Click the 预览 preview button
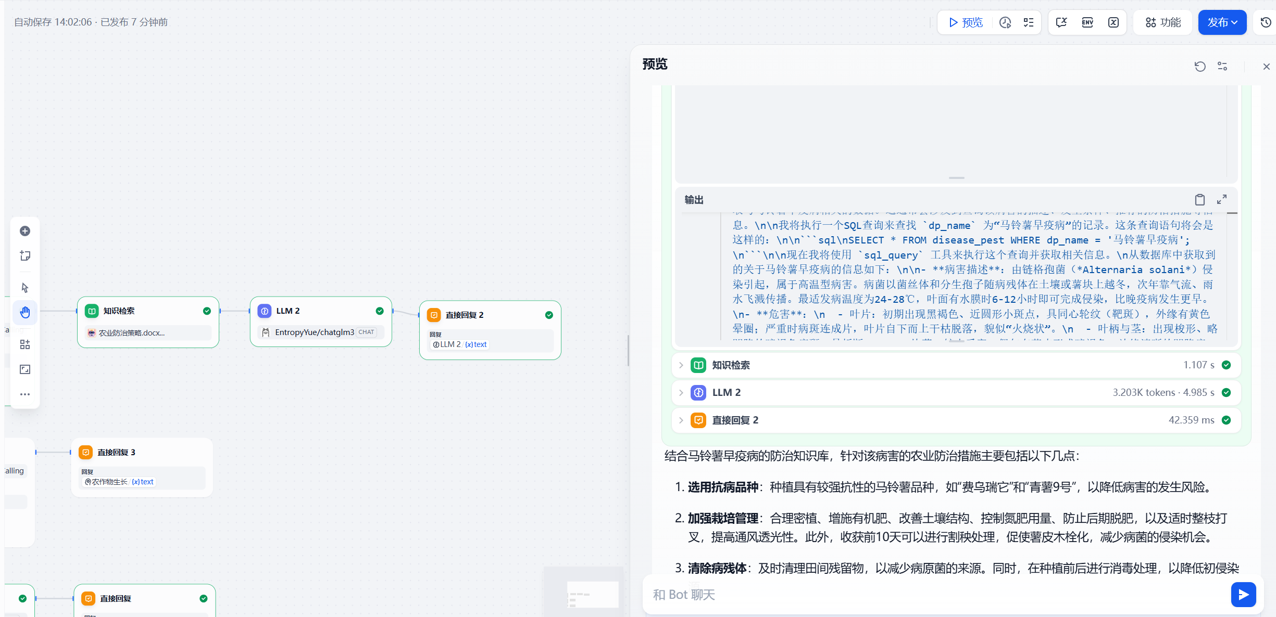 coord(966,22)
